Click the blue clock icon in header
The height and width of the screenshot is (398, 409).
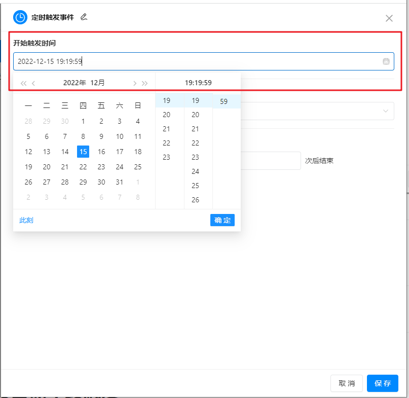pyautogui.click(x=20, y=17)
